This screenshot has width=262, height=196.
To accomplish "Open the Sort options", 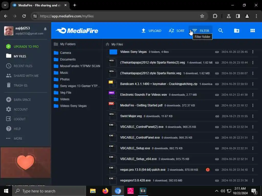I will pyautogui.click(x=177, y=31).
